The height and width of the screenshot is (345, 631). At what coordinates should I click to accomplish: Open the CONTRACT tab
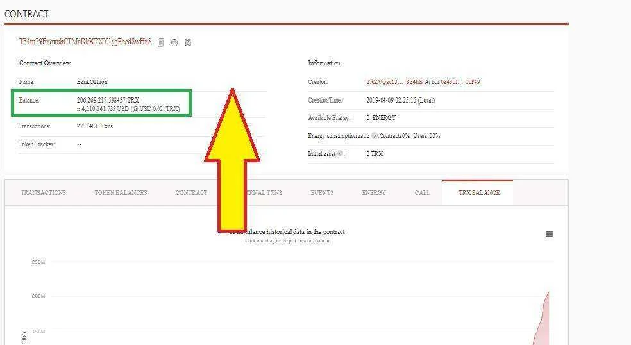pyautogui.click(x=191, y=193)
